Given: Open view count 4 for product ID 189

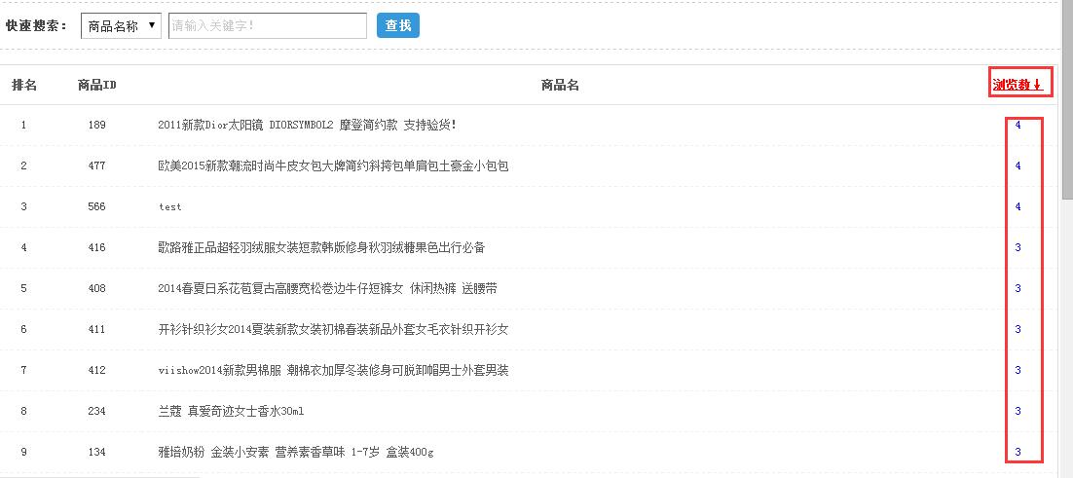Looking at the screenshot, I should tap(1017, 125).
